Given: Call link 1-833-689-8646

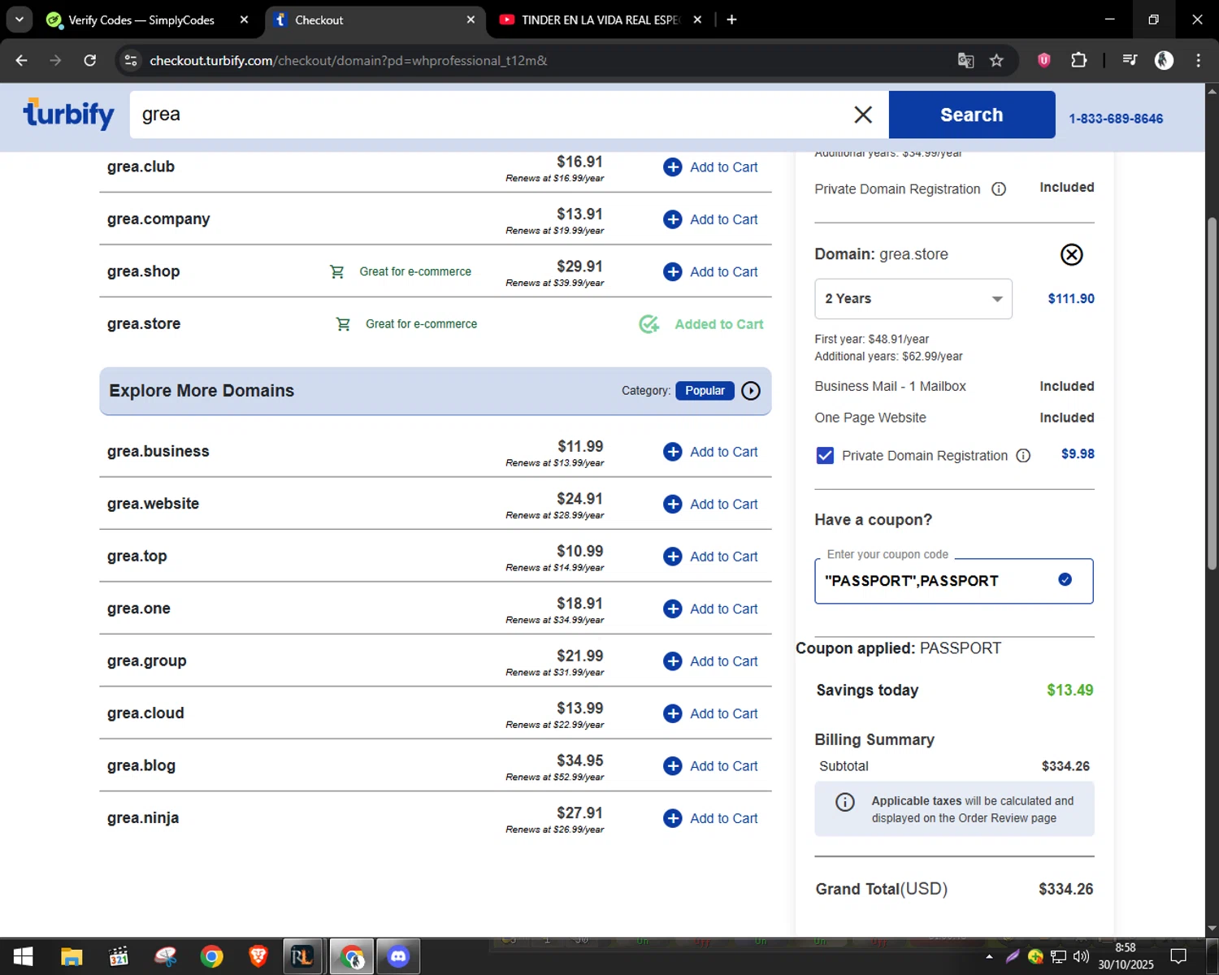Looking at the screenshot, I should tap(1116, 119).
